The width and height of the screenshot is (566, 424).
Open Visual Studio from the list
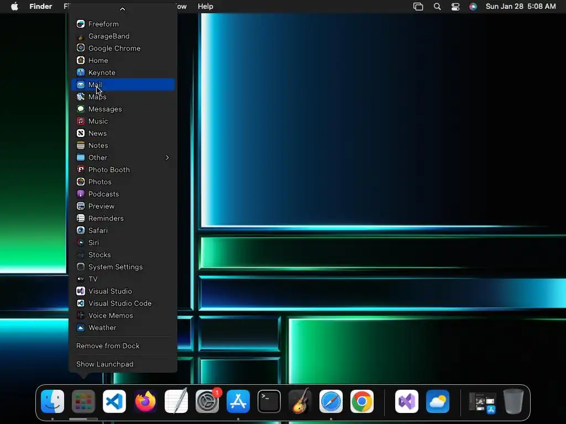123,291
